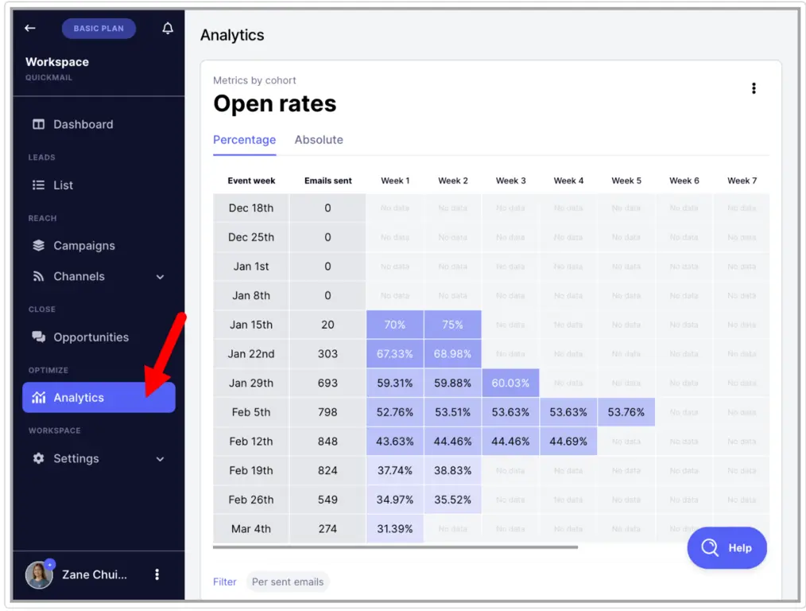Click the 70% open rate cell
Viewport: 806px width, 611px height.
click(x=395, y=325)
